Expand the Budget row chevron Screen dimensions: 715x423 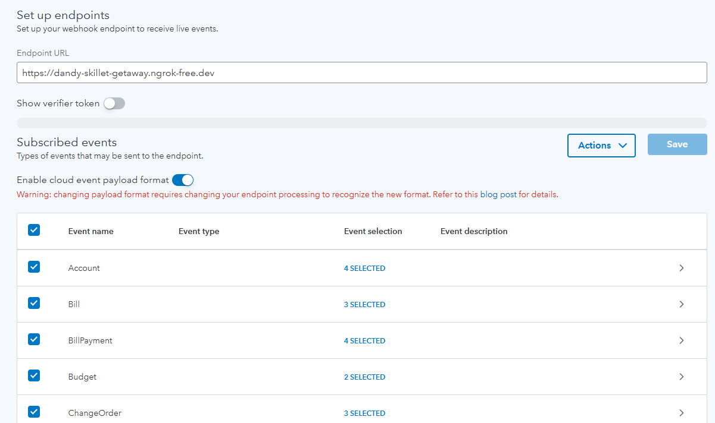(682, 377)
